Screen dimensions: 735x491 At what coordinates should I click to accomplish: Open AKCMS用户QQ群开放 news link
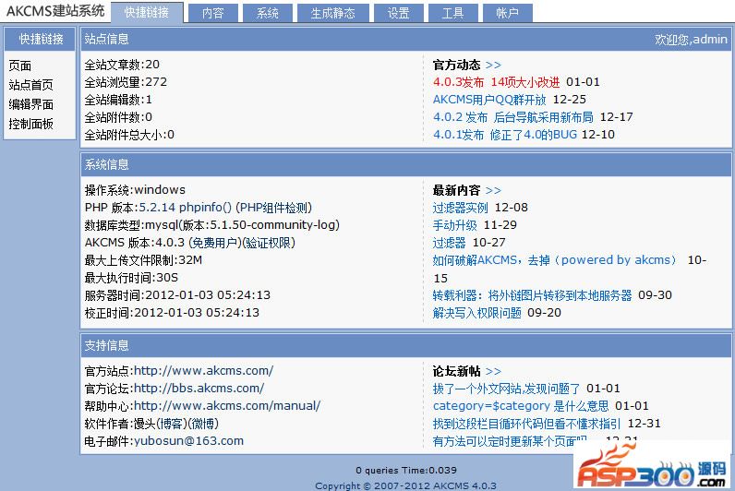click(x=489, y=100)
